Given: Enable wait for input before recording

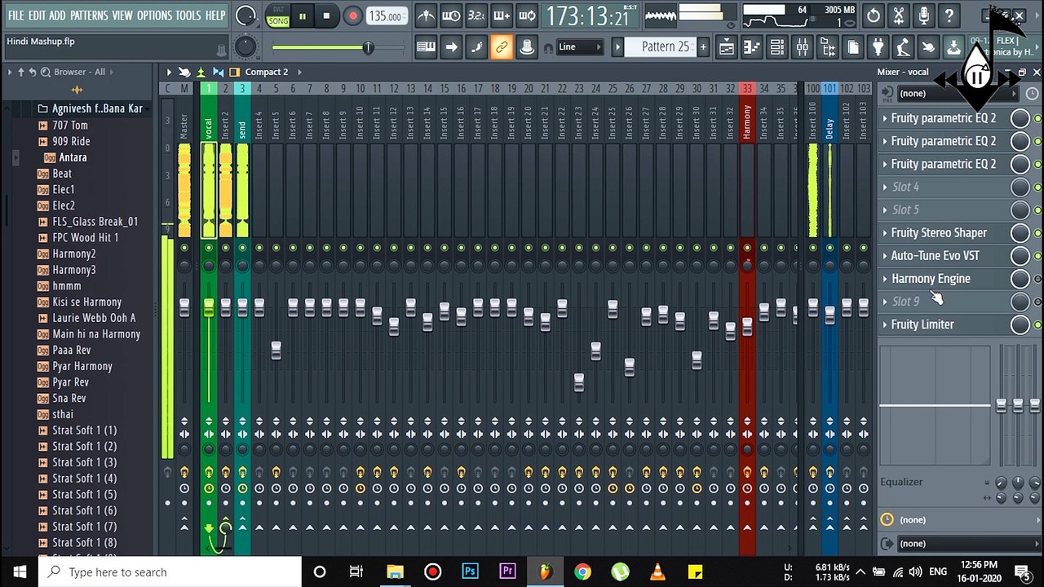Looking at the screenshot, I should click(x=451, y=15).
